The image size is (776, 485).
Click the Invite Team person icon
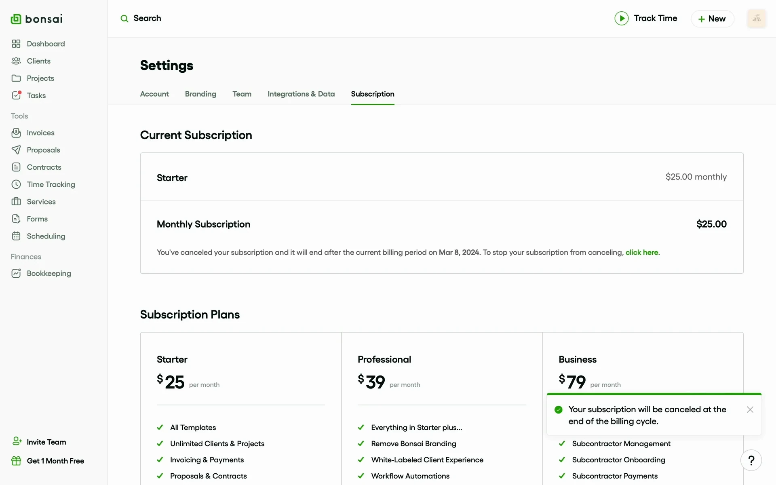point(17,441)
